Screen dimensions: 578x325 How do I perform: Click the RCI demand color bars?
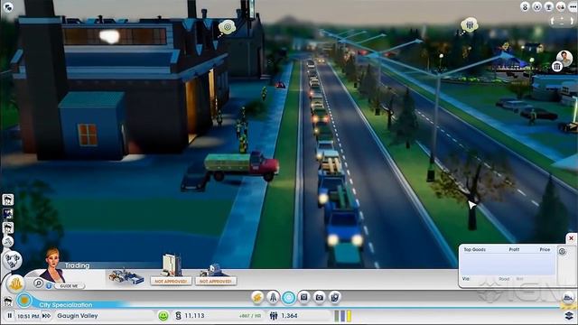coord(343,316)
